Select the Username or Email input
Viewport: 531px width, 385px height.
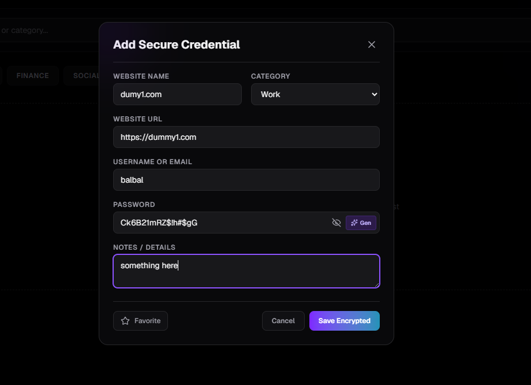pos(246,180)
